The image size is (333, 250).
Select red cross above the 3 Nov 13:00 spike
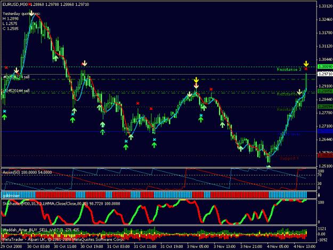pos(211,89)
